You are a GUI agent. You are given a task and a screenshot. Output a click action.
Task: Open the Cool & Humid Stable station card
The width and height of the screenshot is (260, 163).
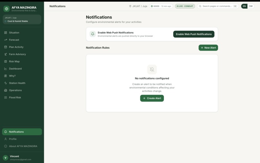[22, 19]
